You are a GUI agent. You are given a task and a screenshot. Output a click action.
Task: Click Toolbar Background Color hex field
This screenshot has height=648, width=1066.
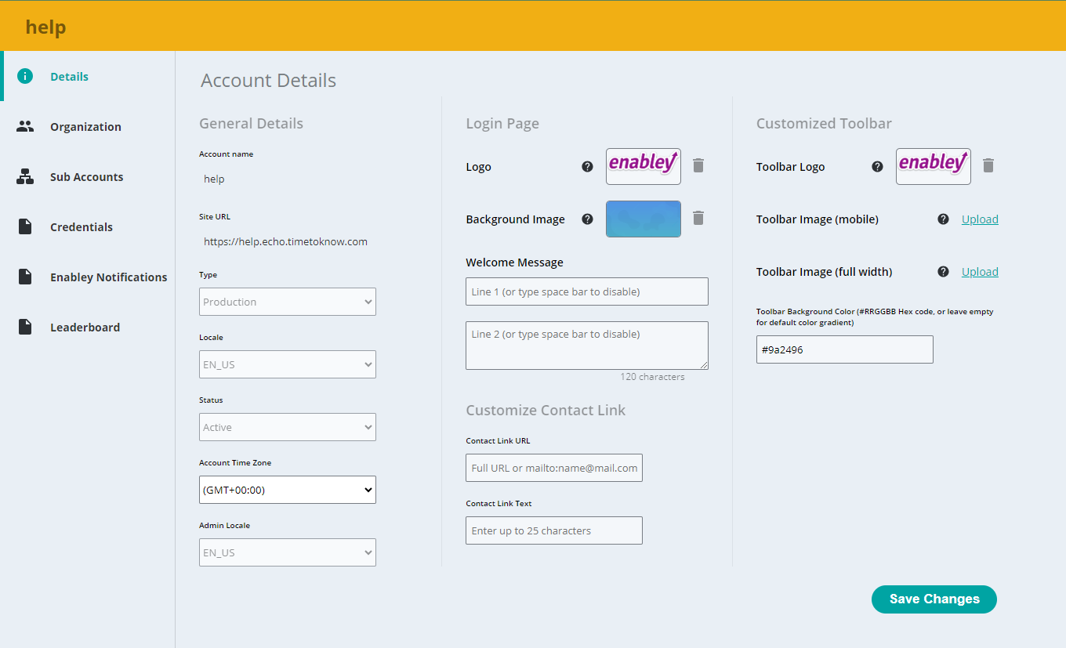[x=845, y=349]
